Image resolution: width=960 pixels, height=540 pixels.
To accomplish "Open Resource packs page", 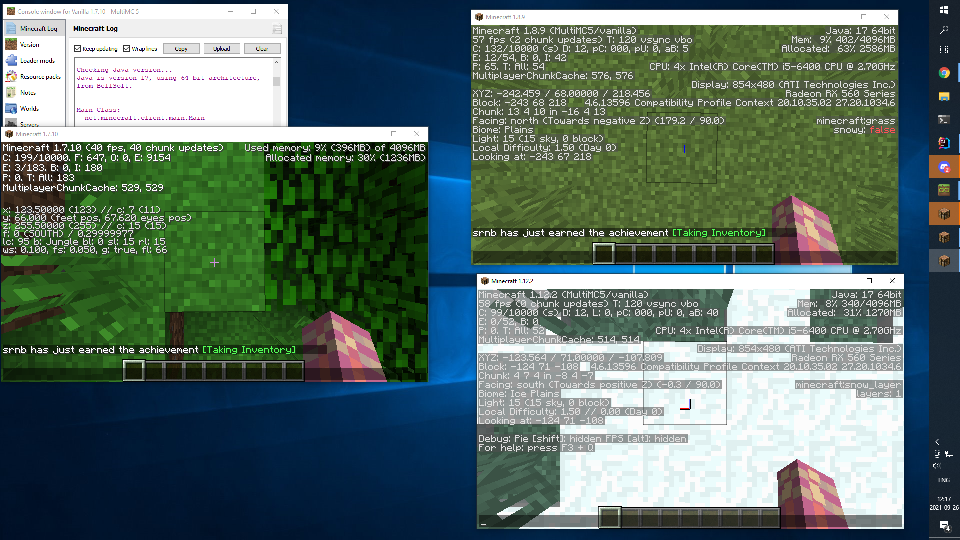I will [x=40, y=77].
